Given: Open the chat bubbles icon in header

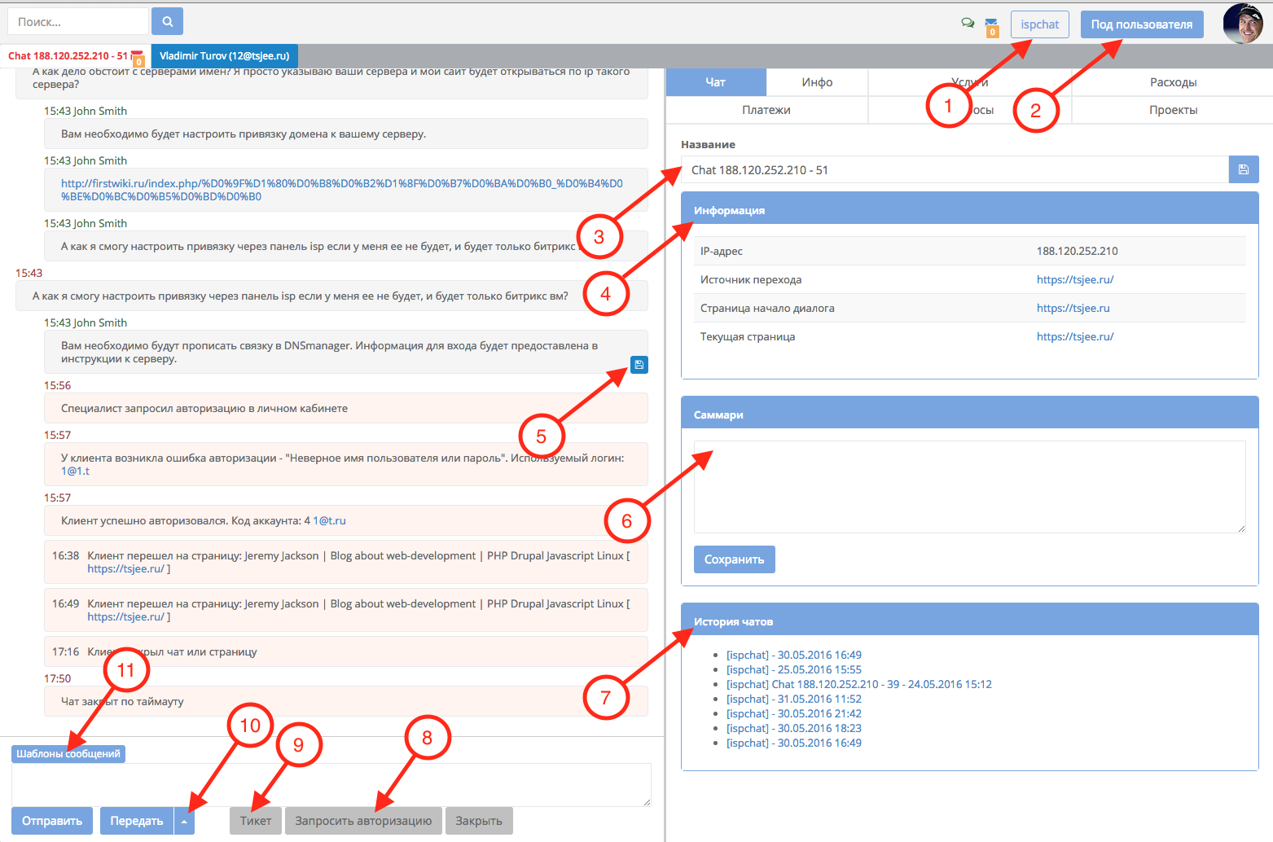Looking at the screenshot, I should pyautogui.click(x=968, y=23).
